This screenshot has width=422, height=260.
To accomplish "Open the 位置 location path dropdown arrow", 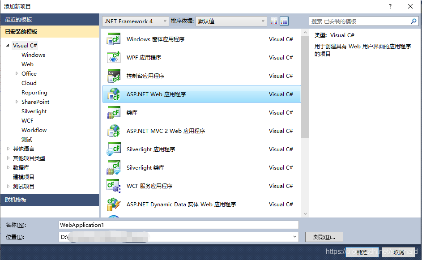I will [x=294, y=237].
